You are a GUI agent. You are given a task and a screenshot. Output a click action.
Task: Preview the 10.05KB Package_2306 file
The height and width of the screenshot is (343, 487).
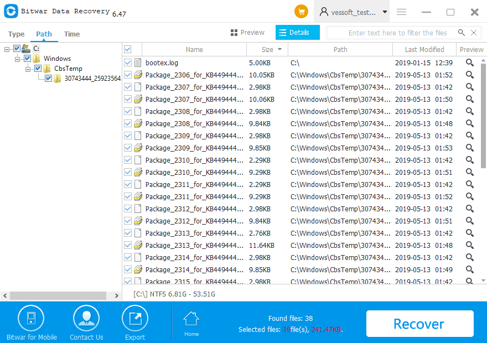click(470, 75)
